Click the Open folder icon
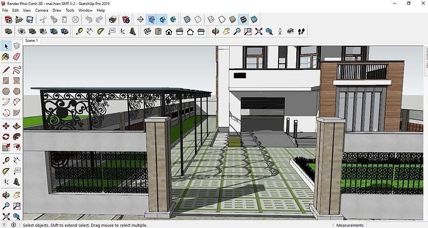Viewport: 428px width, 228px height. coord(19,20)
